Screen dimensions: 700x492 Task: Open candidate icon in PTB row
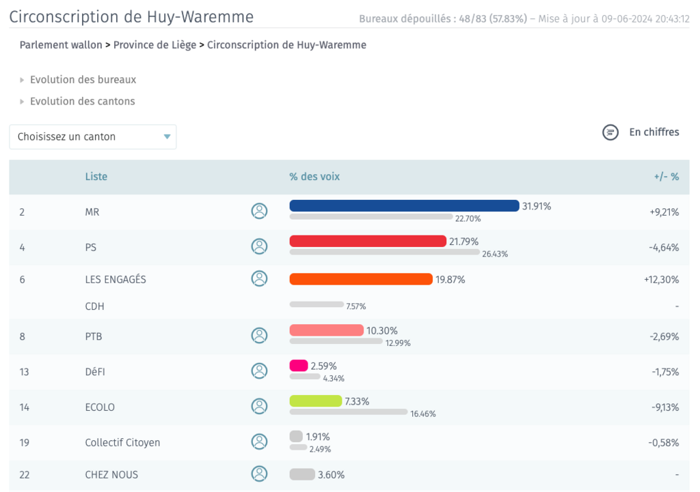tap(259, 335)
